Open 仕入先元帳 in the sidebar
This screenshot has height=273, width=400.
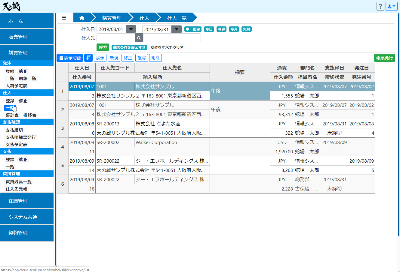(x=17, y=189)
